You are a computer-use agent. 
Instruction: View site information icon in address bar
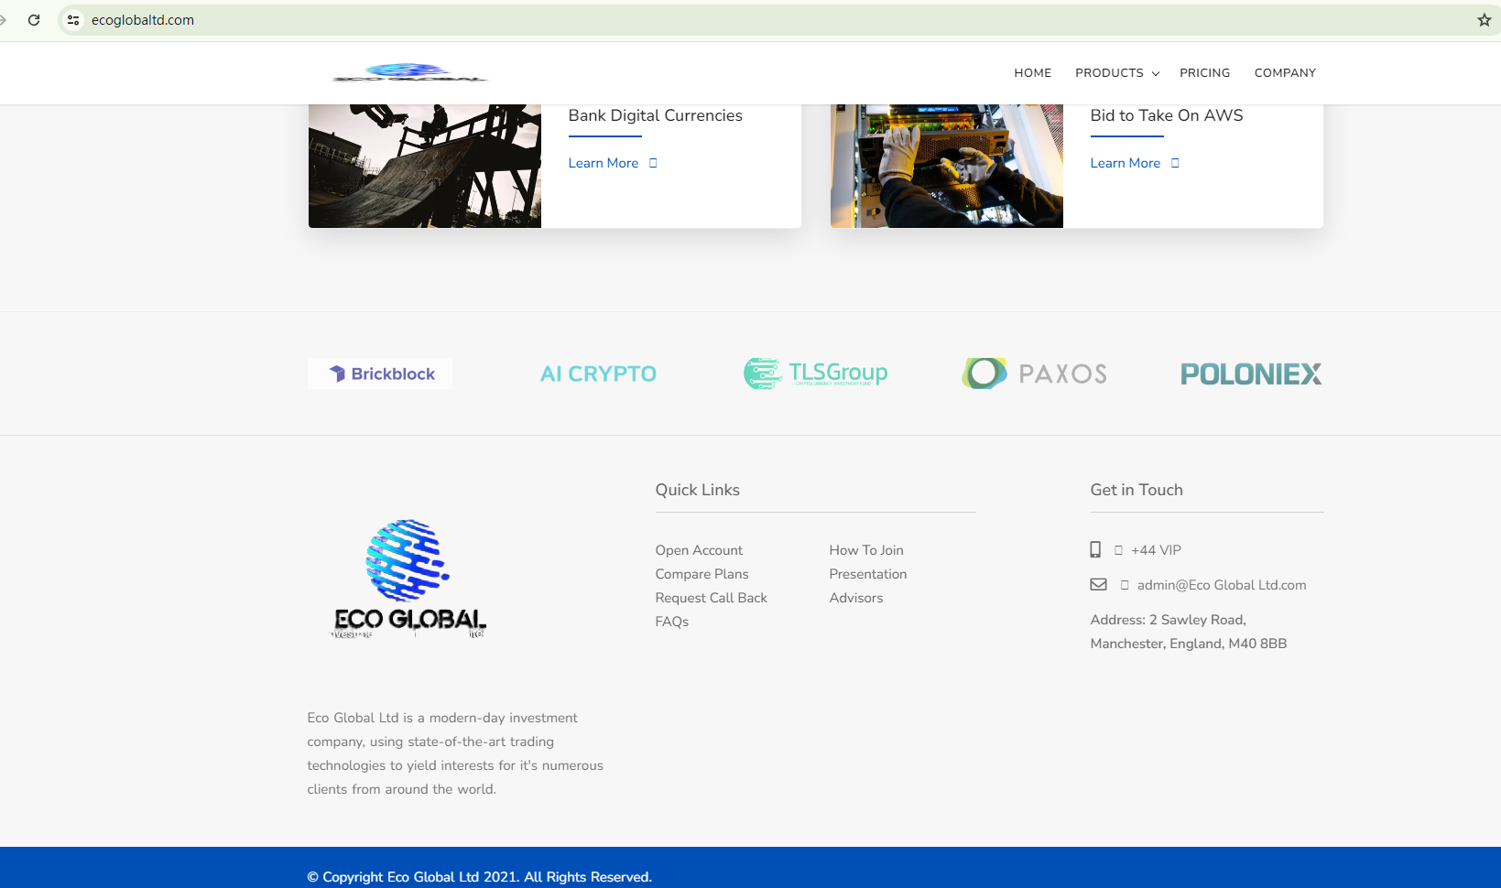tap(73, 20)
